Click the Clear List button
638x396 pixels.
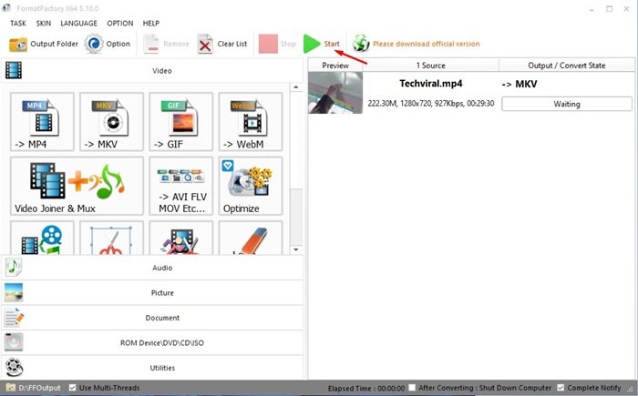click(219, 44)
